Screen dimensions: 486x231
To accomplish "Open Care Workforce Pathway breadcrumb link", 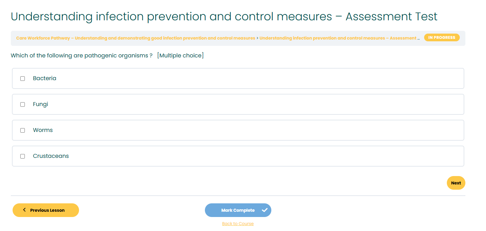I will point(136,38).
